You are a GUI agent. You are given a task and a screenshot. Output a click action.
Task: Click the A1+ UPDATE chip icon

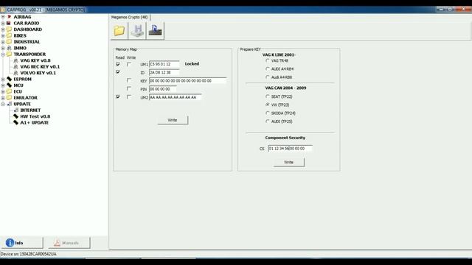point(16,123)
